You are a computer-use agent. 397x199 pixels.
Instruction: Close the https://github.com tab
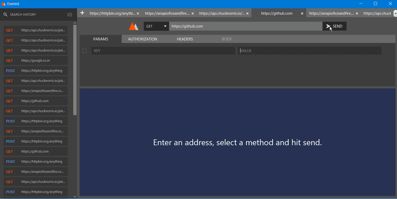click(302, 14)
